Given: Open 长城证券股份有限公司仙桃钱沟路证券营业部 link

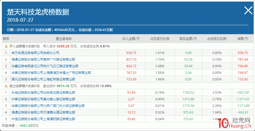Looking at the screenshot, I should 43,93.
